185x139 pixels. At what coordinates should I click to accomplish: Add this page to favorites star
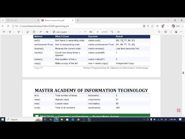152,26
